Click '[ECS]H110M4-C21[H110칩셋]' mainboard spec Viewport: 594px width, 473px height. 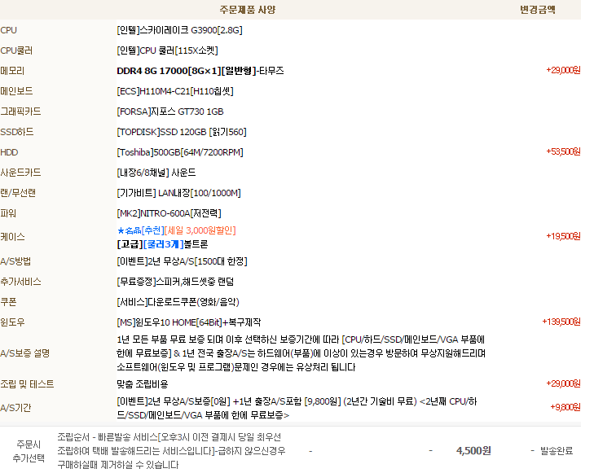(x=175, y=91)
